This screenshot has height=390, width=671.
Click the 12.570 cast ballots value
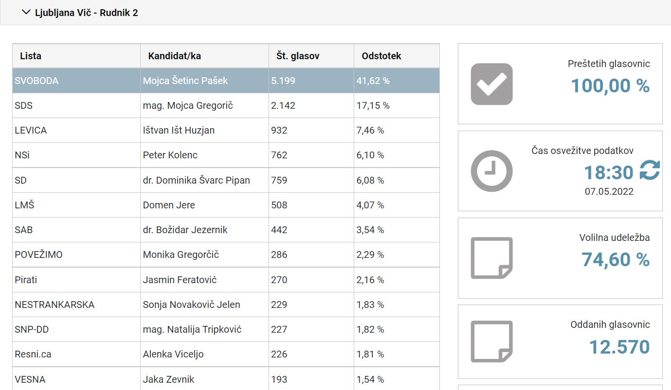pyautogui.click(x=619, y=347)
